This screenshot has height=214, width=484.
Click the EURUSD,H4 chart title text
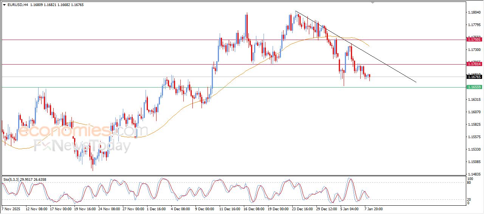tap(17, 5)
